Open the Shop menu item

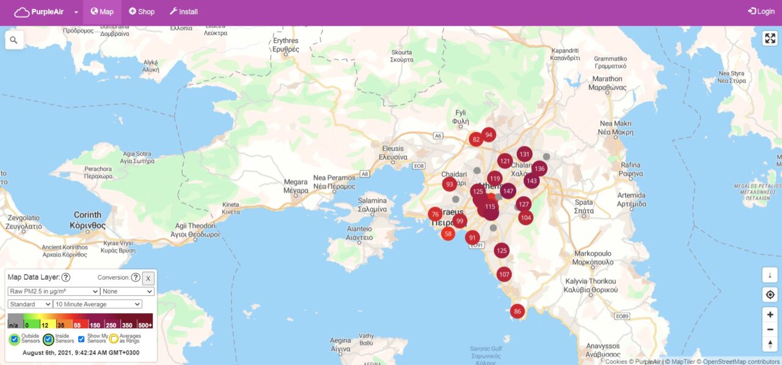[x=142, y=12]
